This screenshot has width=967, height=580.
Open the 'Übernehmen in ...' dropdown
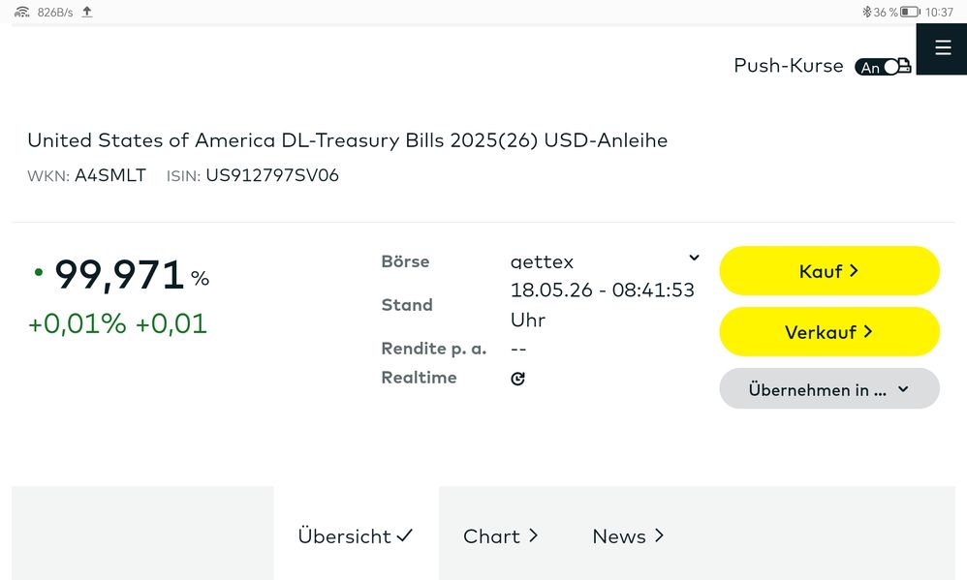828,389
